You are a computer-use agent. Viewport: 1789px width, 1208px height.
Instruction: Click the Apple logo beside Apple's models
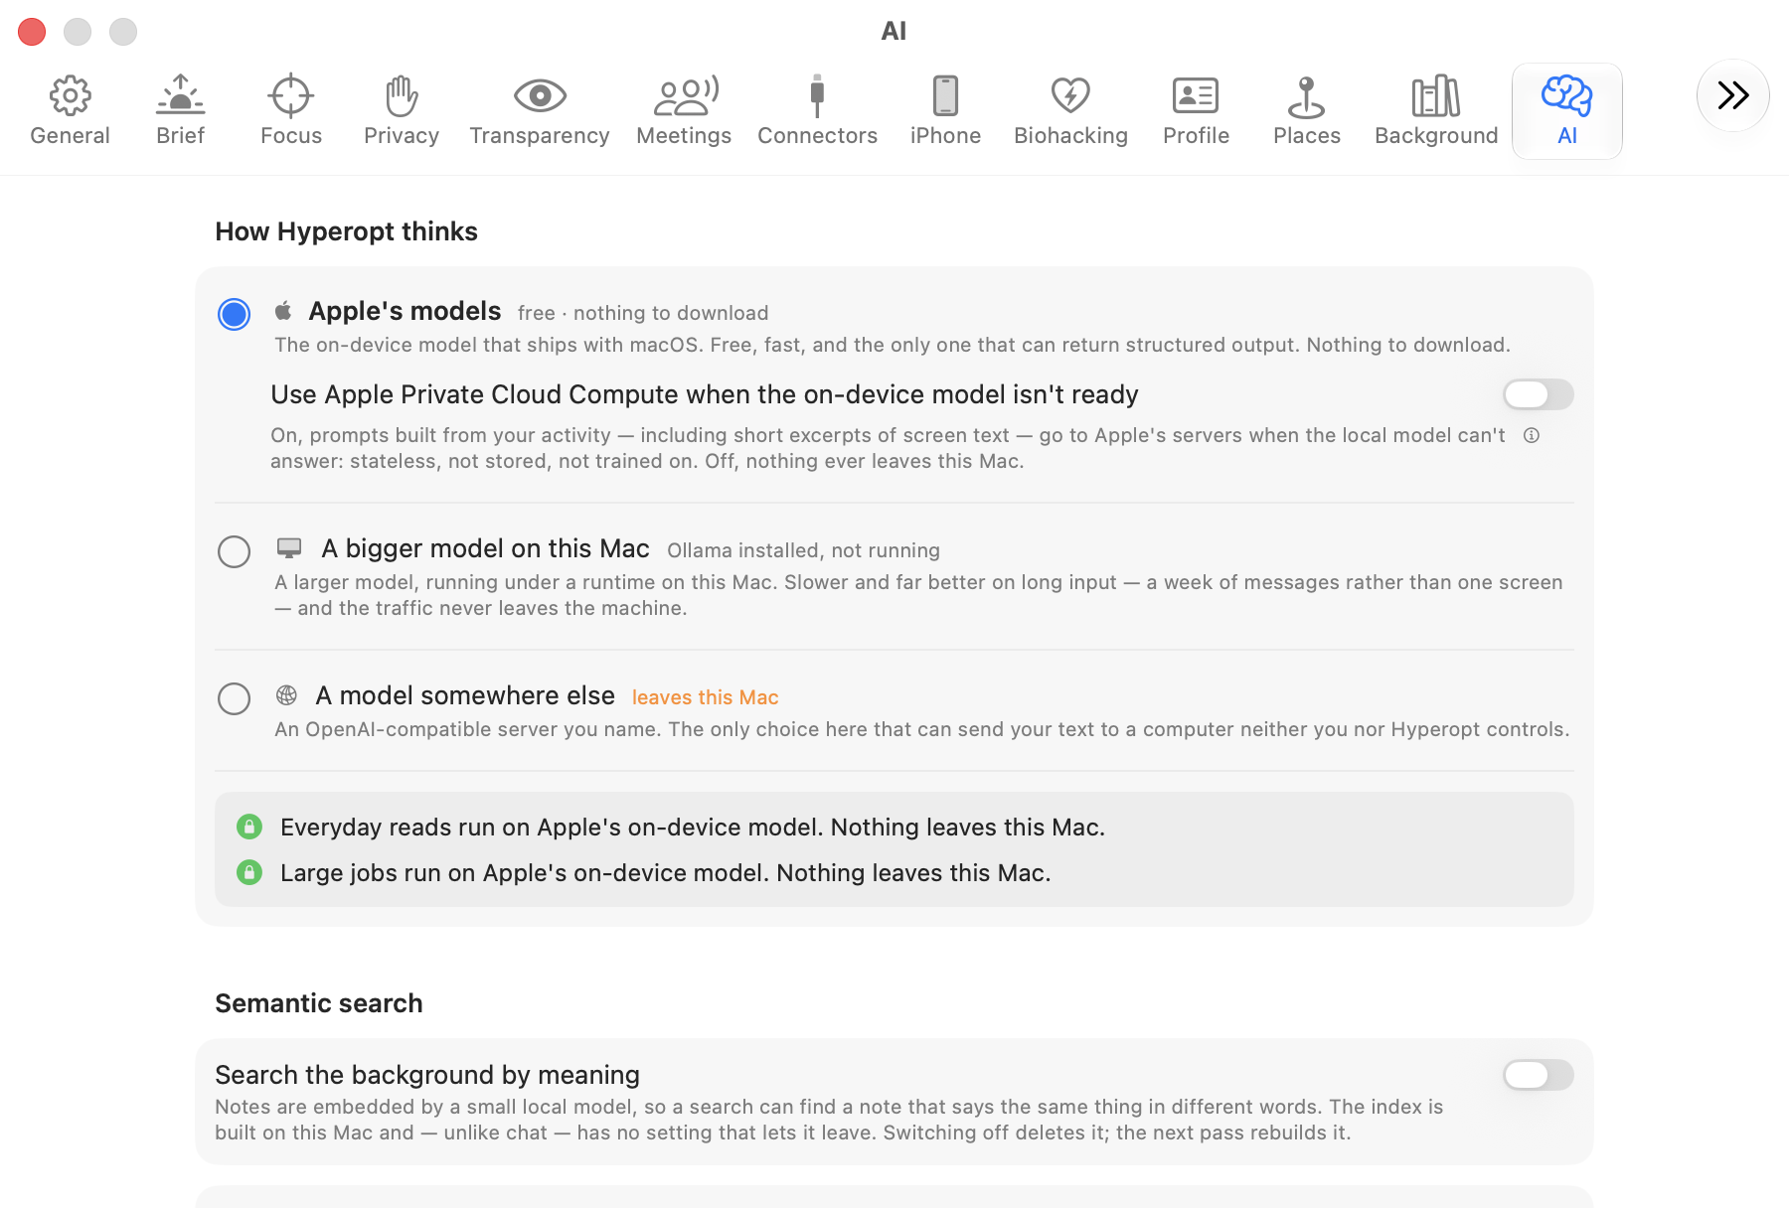coord(283,311)
